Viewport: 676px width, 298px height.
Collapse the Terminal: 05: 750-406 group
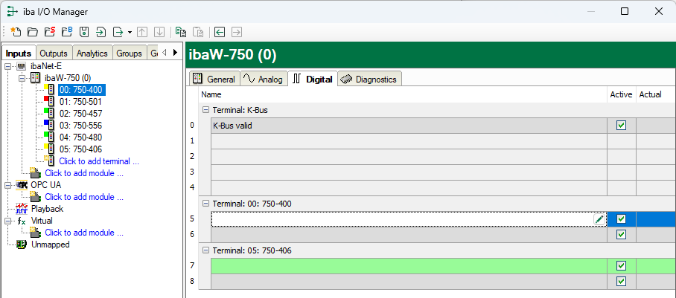[x=205, y=250]
